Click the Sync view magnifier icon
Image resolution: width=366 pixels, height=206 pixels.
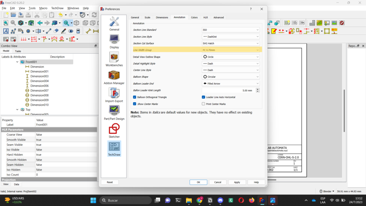tap(66, 23)
